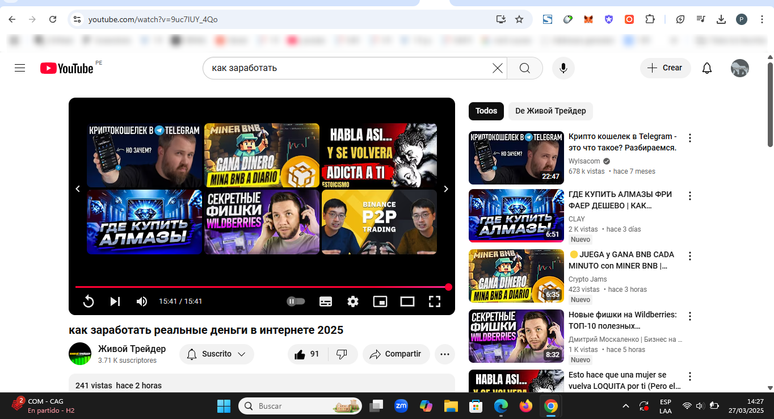Image resolution: width=774 pixels, height=419 pixels.
Task: Open YouTube account avatar menu
Action: (740, 68)
